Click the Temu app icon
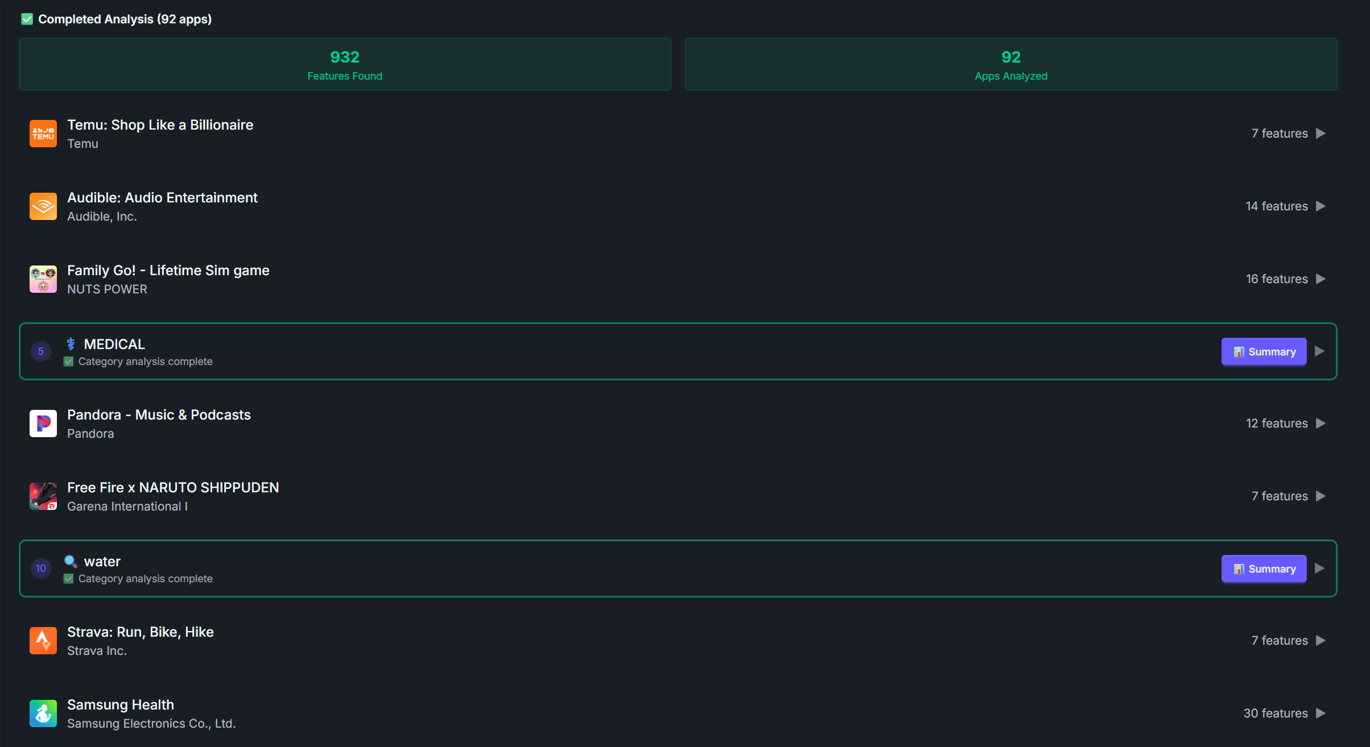Image resolution: width=1370 pixels, height=747 pixels. 43,134
